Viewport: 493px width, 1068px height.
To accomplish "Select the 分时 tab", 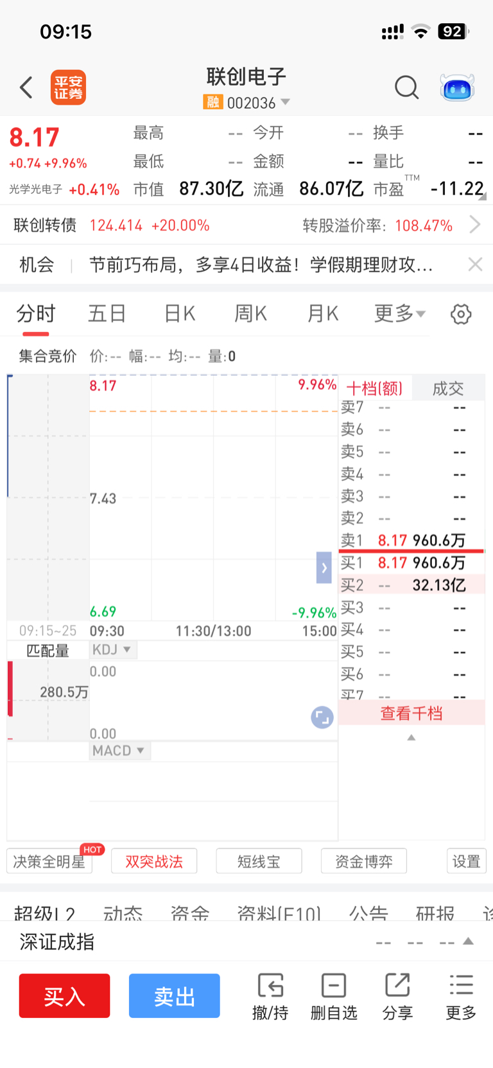I will pos(36,313).
